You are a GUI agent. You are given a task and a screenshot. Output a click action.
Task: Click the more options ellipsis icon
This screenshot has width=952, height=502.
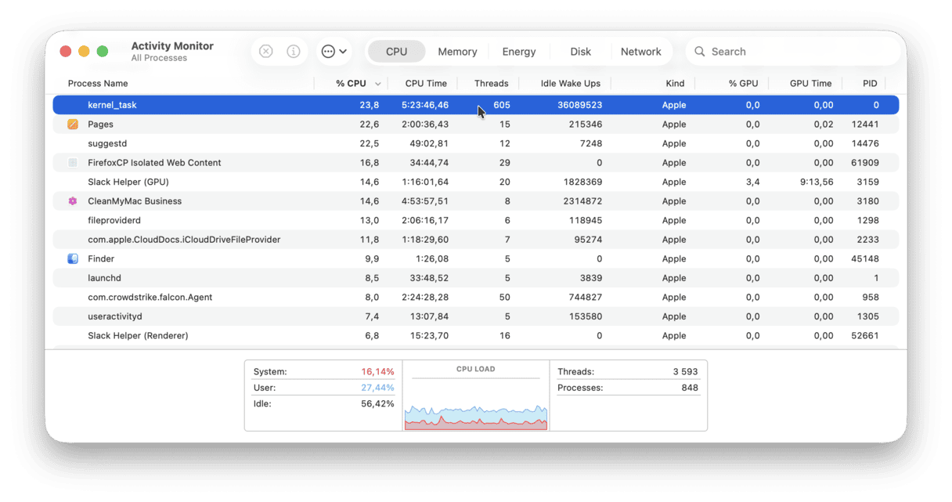329,51
